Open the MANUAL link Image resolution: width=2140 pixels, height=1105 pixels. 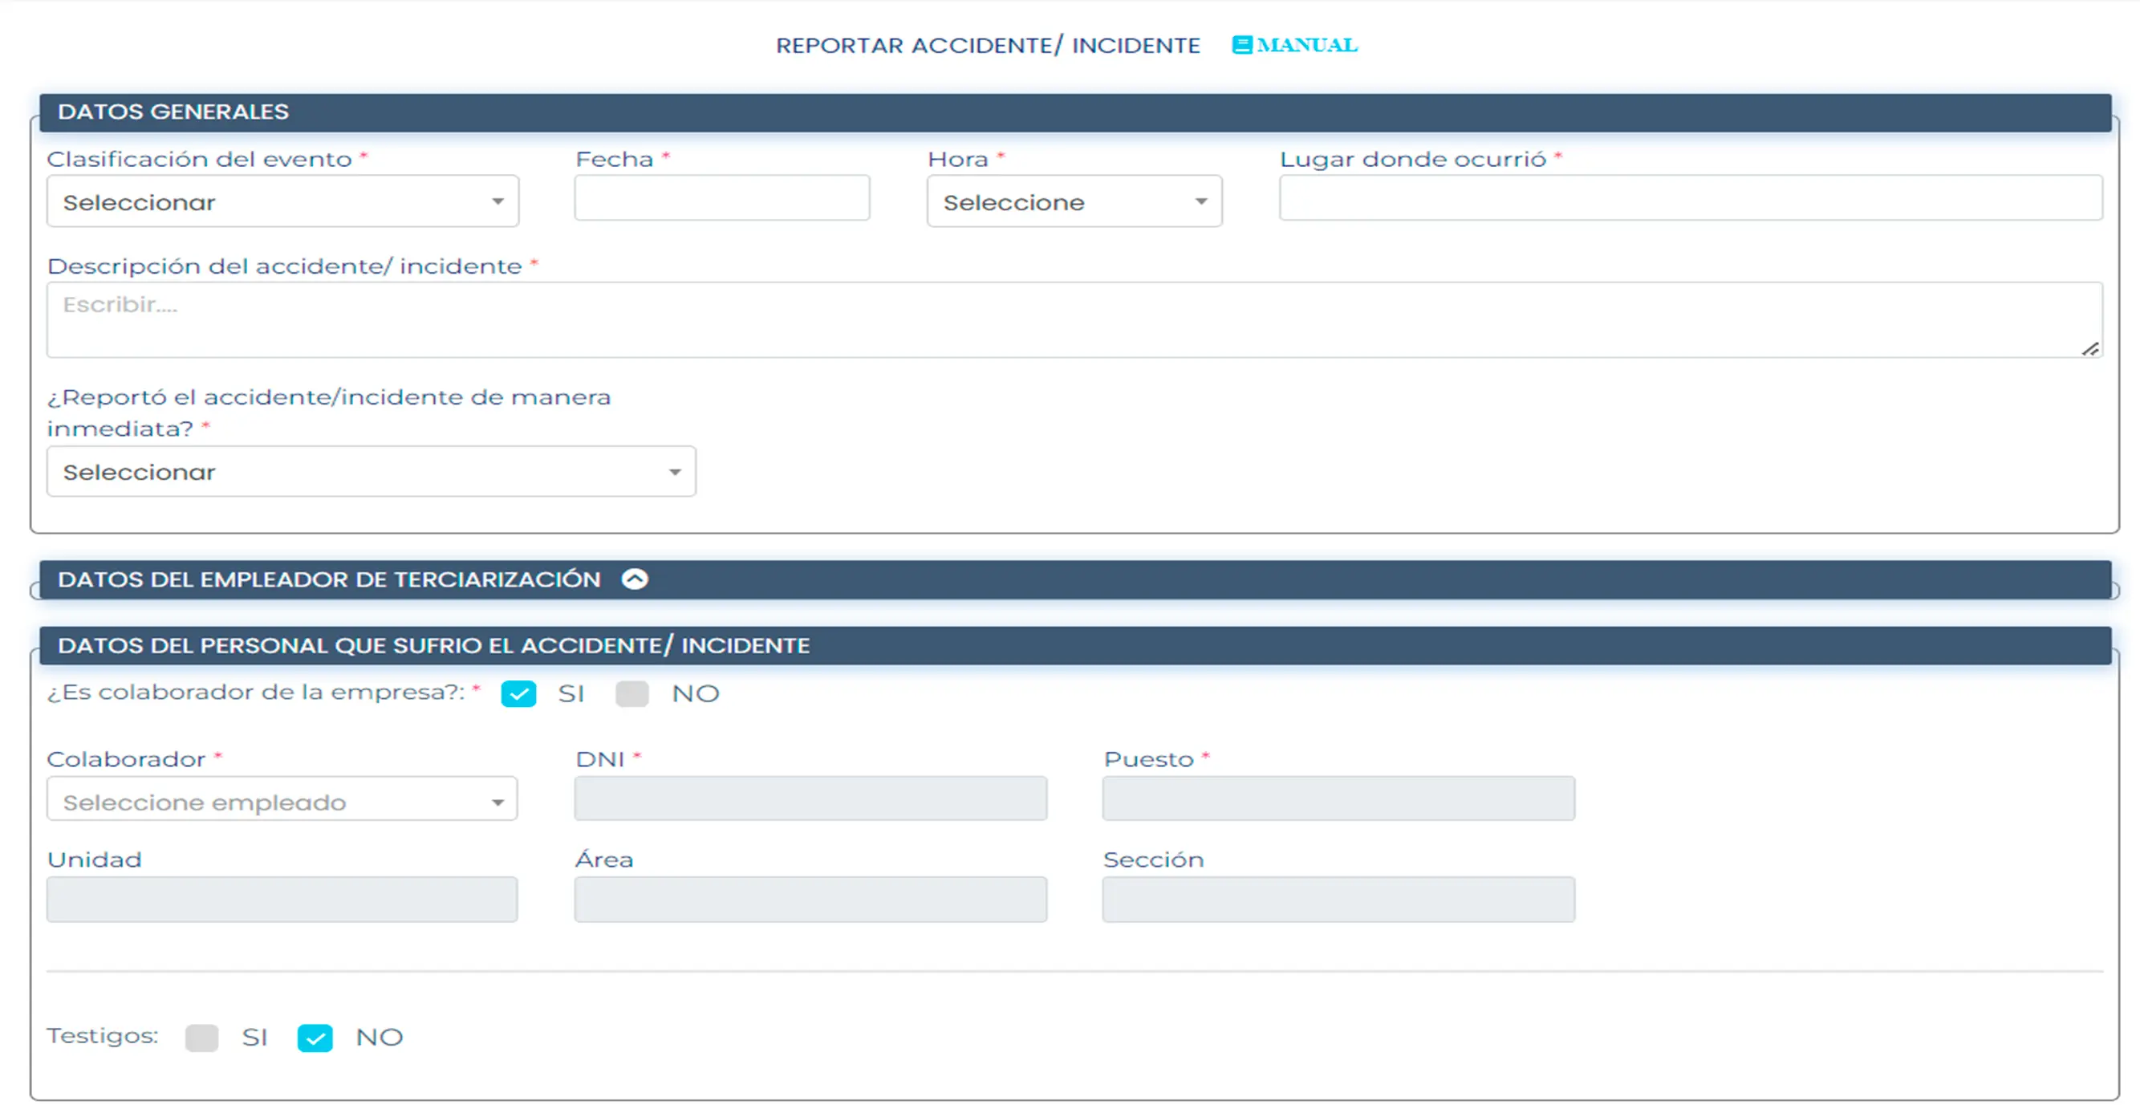(1294, 45)
